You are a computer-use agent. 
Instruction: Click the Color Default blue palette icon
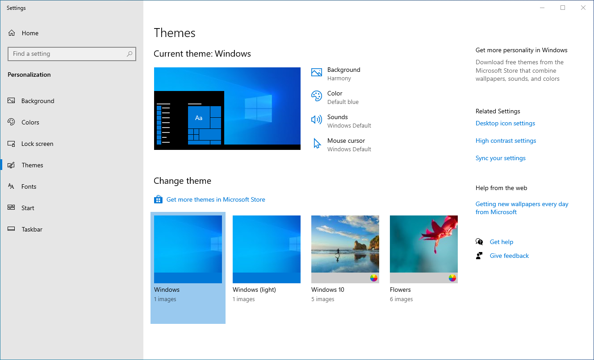pos(317,96)
